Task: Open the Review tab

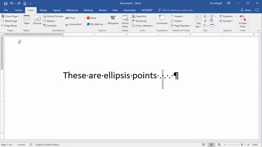Action: coord(103,10)
